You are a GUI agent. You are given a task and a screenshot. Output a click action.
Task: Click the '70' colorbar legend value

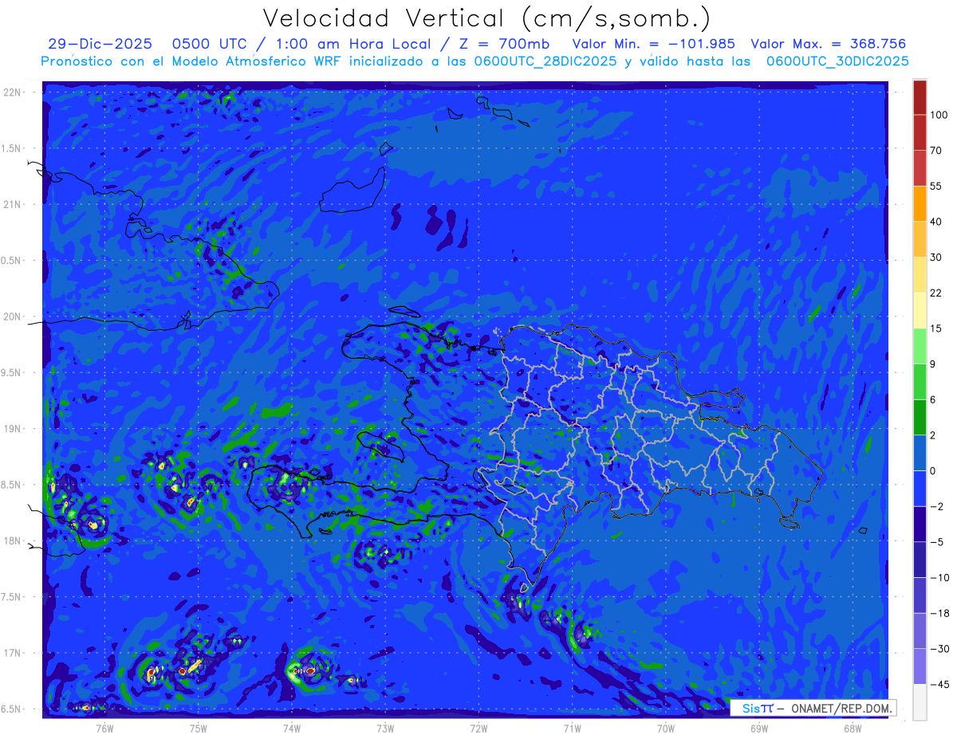pos(936,150)
